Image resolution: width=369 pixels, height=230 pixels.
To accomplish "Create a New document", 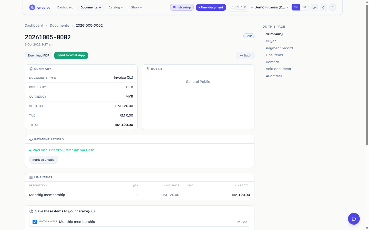I will click(x=211, y=7).
